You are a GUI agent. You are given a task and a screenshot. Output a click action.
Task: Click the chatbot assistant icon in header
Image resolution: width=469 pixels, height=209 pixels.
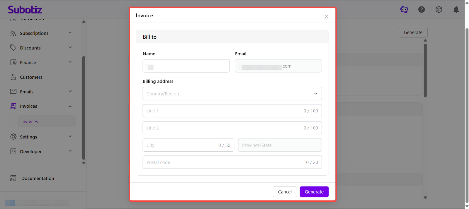pyautogui.click(x=404, y=10)
